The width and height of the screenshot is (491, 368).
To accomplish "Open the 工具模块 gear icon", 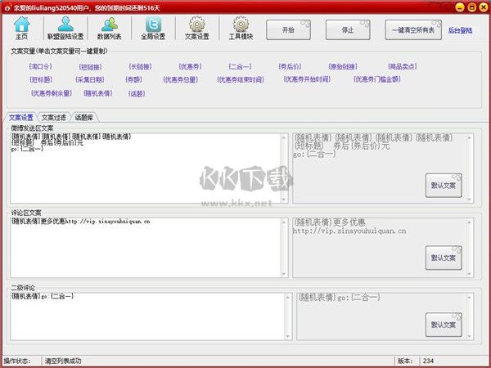I will (x=241, y=28).
